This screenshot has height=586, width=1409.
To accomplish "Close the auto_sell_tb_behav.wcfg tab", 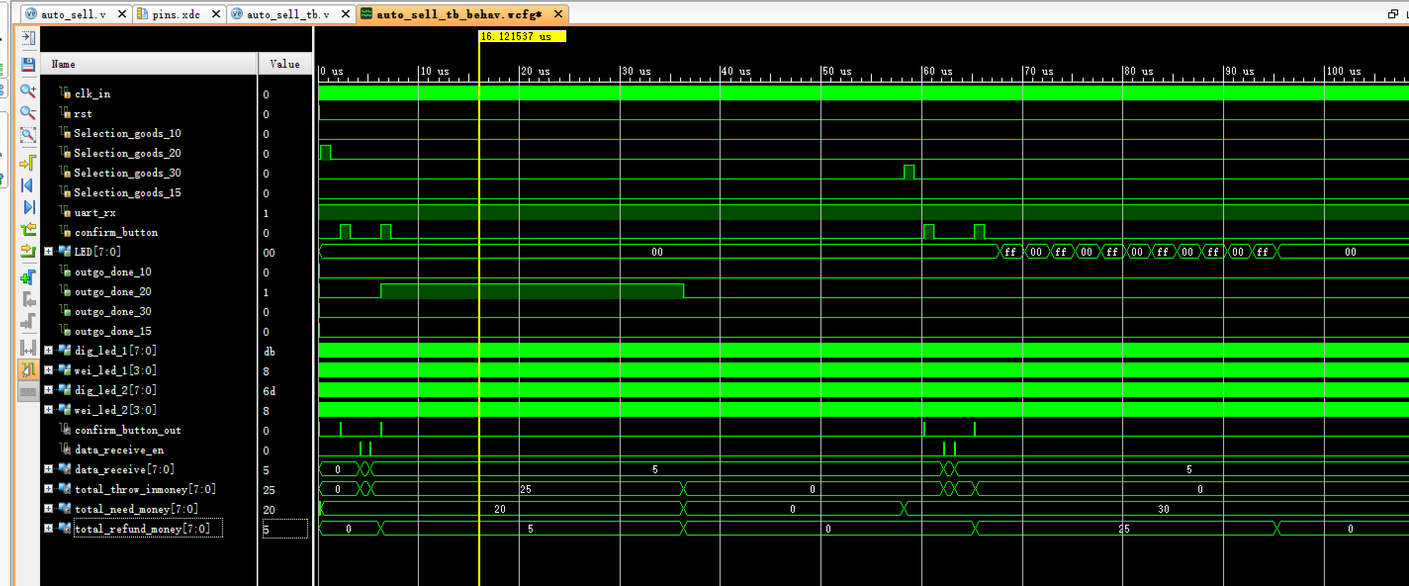I will click(x=558, y=14).
